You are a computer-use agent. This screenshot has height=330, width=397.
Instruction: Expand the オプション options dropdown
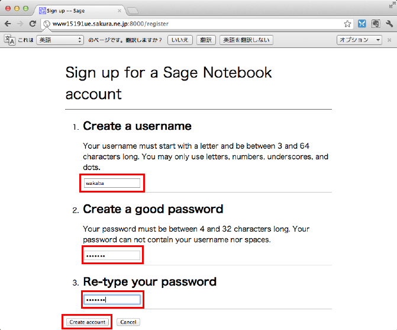tap(360, 40)
